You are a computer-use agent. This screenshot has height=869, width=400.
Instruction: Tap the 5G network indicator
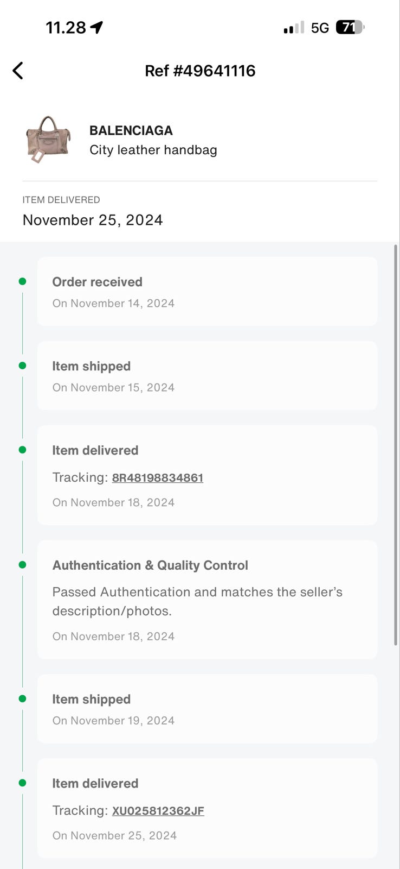click(x=320, y=28)
